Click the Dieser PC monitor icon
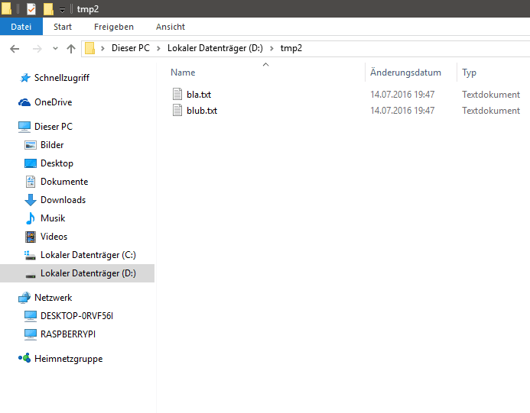Image resolution: width=530 pixels, height=413 pixels. (24, 127)
